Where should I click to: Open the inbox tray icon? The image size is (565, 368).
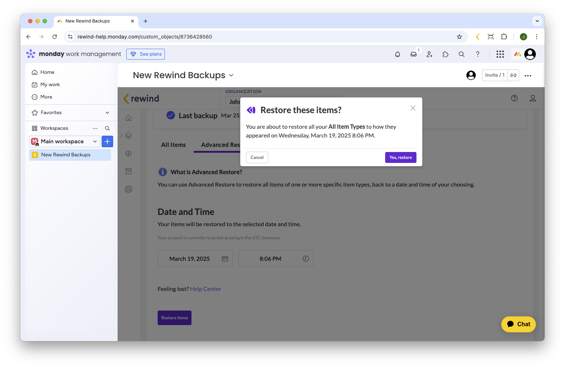tap(414, 54)
